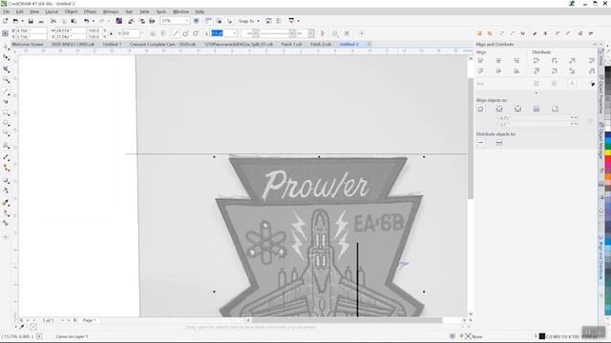Open the File menu
The image size is (611, 343).
pos(7,11)
